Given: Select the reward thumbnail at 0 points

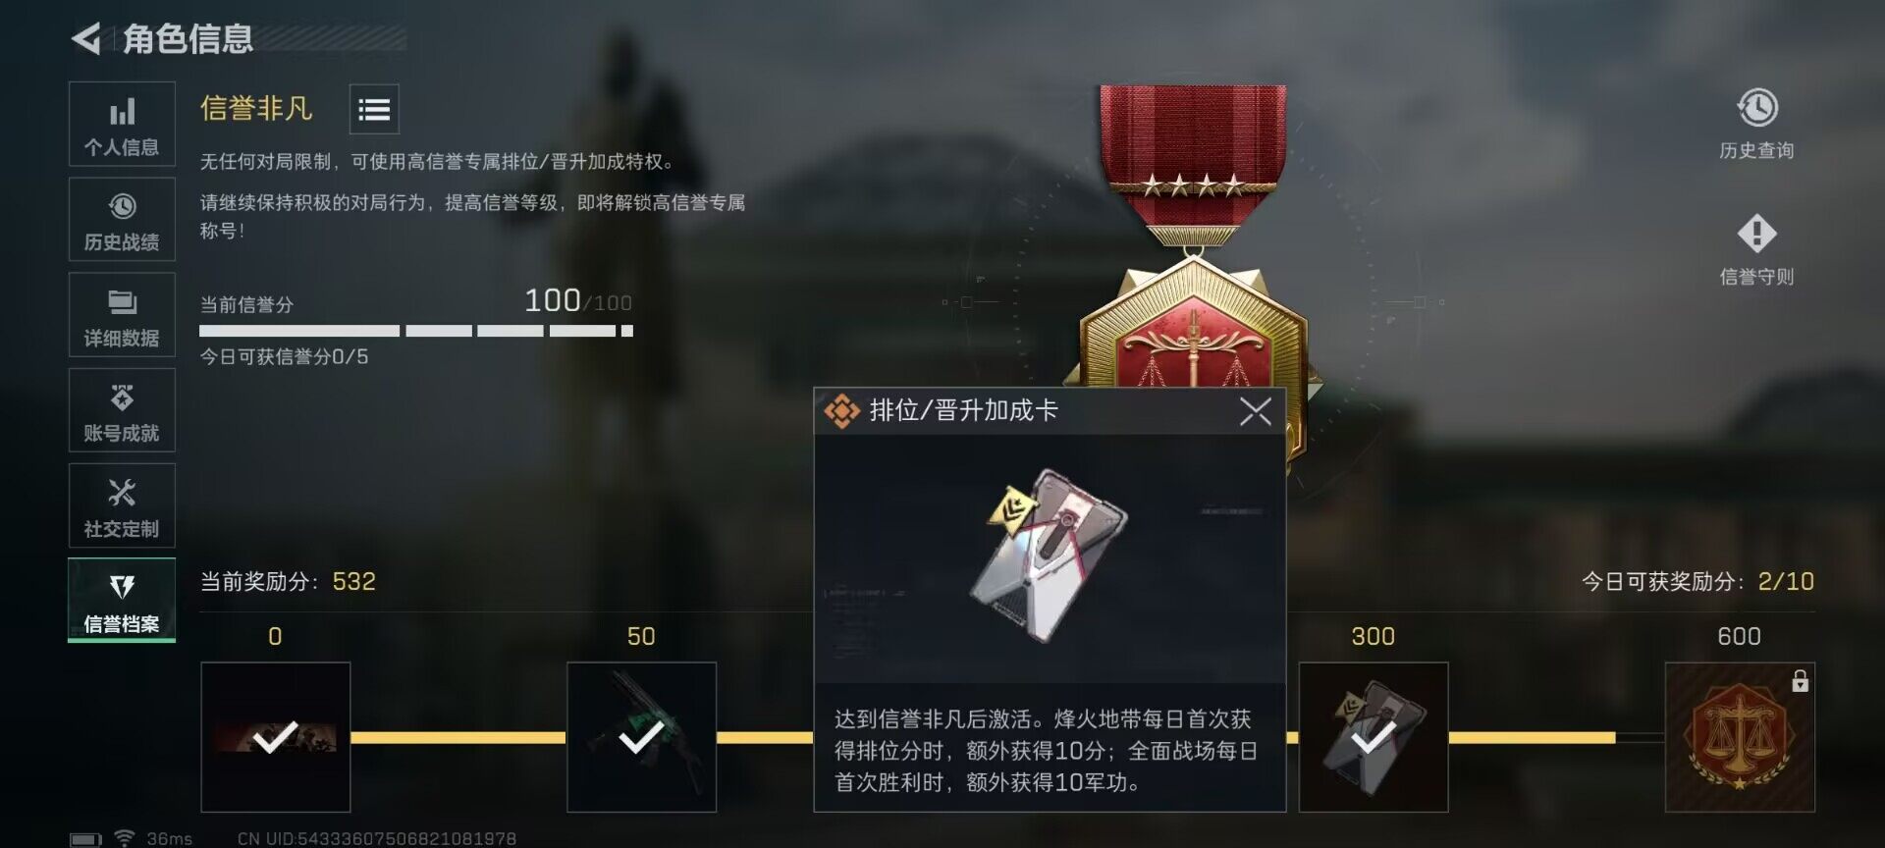Looking at the screenshot, I should coord(276,737).
